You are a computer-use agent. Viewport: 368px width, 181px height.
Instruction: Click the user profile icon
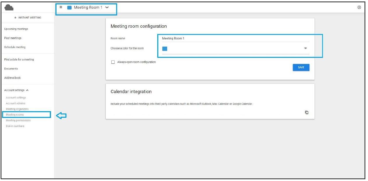(359, 8)
